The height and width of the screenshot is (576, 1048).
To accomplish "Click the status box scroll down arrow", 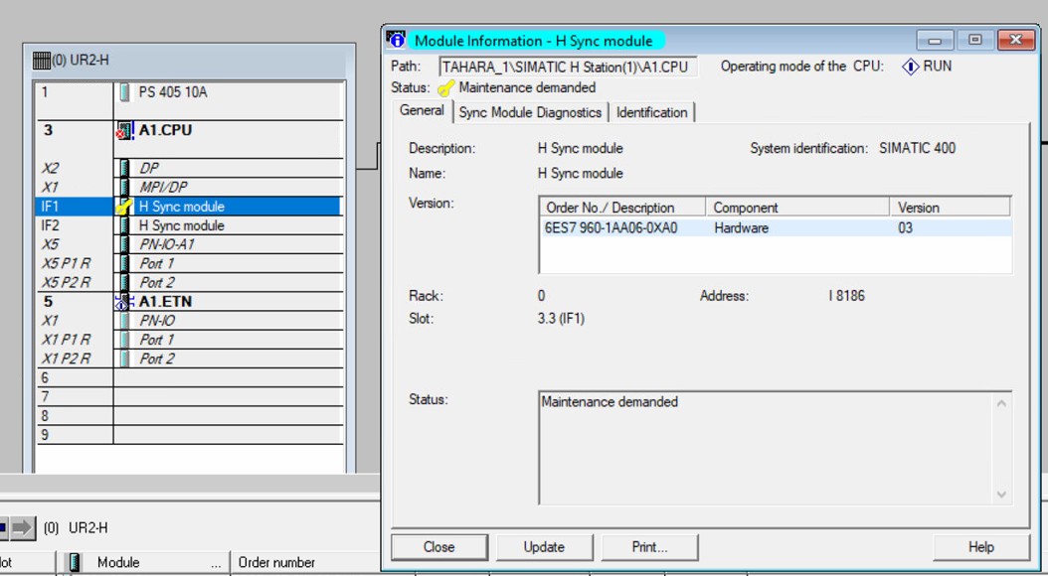I will [x=1001, y=494].
